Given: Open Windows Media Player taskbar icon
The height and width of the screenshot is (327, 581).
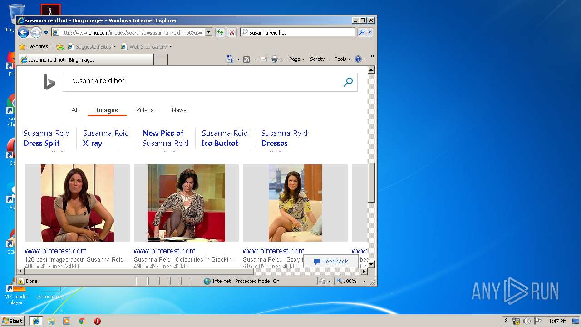Looking at the screenshot, I should pyautogui.click(x=67, y=321).
